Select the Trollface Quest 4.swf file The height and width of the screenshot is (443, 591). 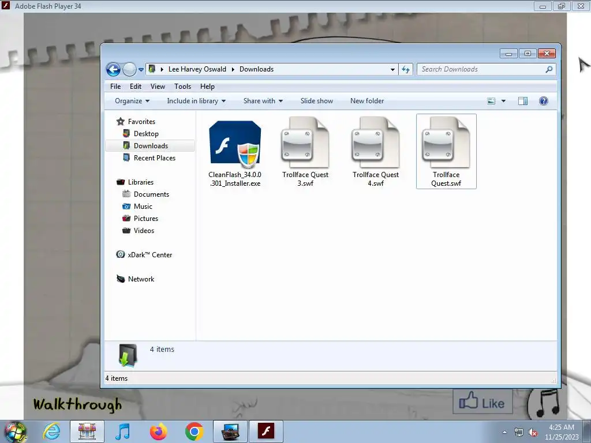tap(375, 152)
